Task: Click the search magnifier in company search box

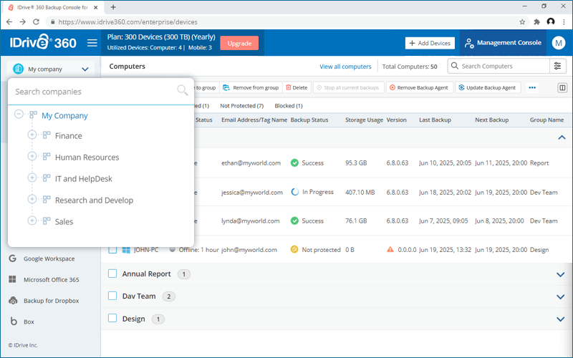Action: pos(183,90)
